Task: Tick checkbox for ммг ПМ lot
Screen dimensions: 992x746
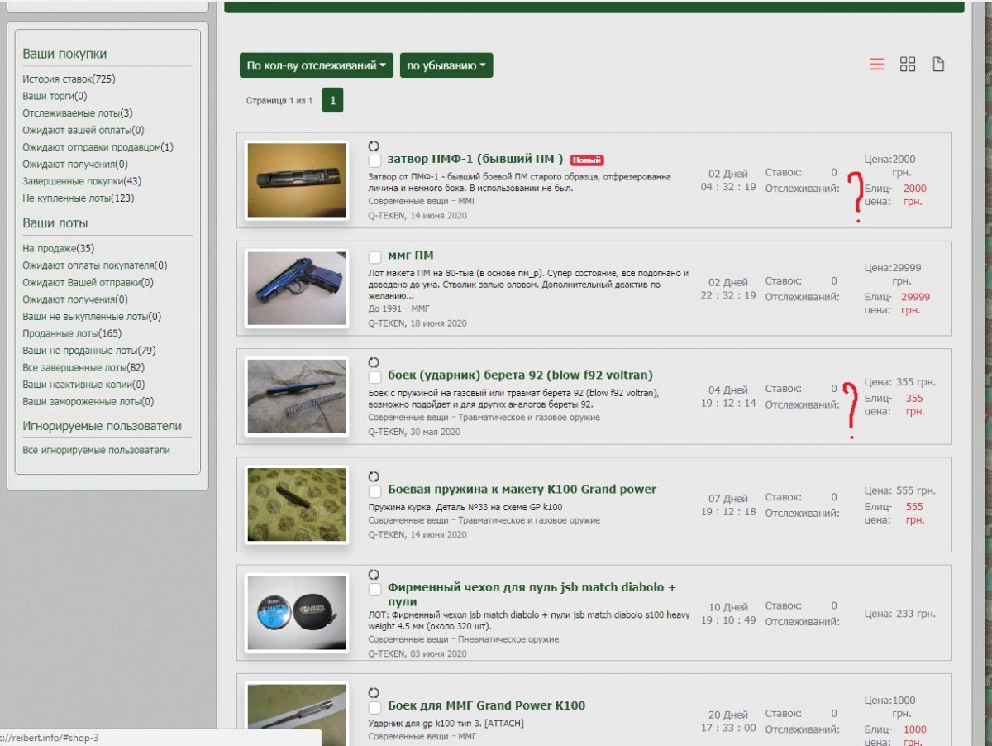Action: coord(374,256)
